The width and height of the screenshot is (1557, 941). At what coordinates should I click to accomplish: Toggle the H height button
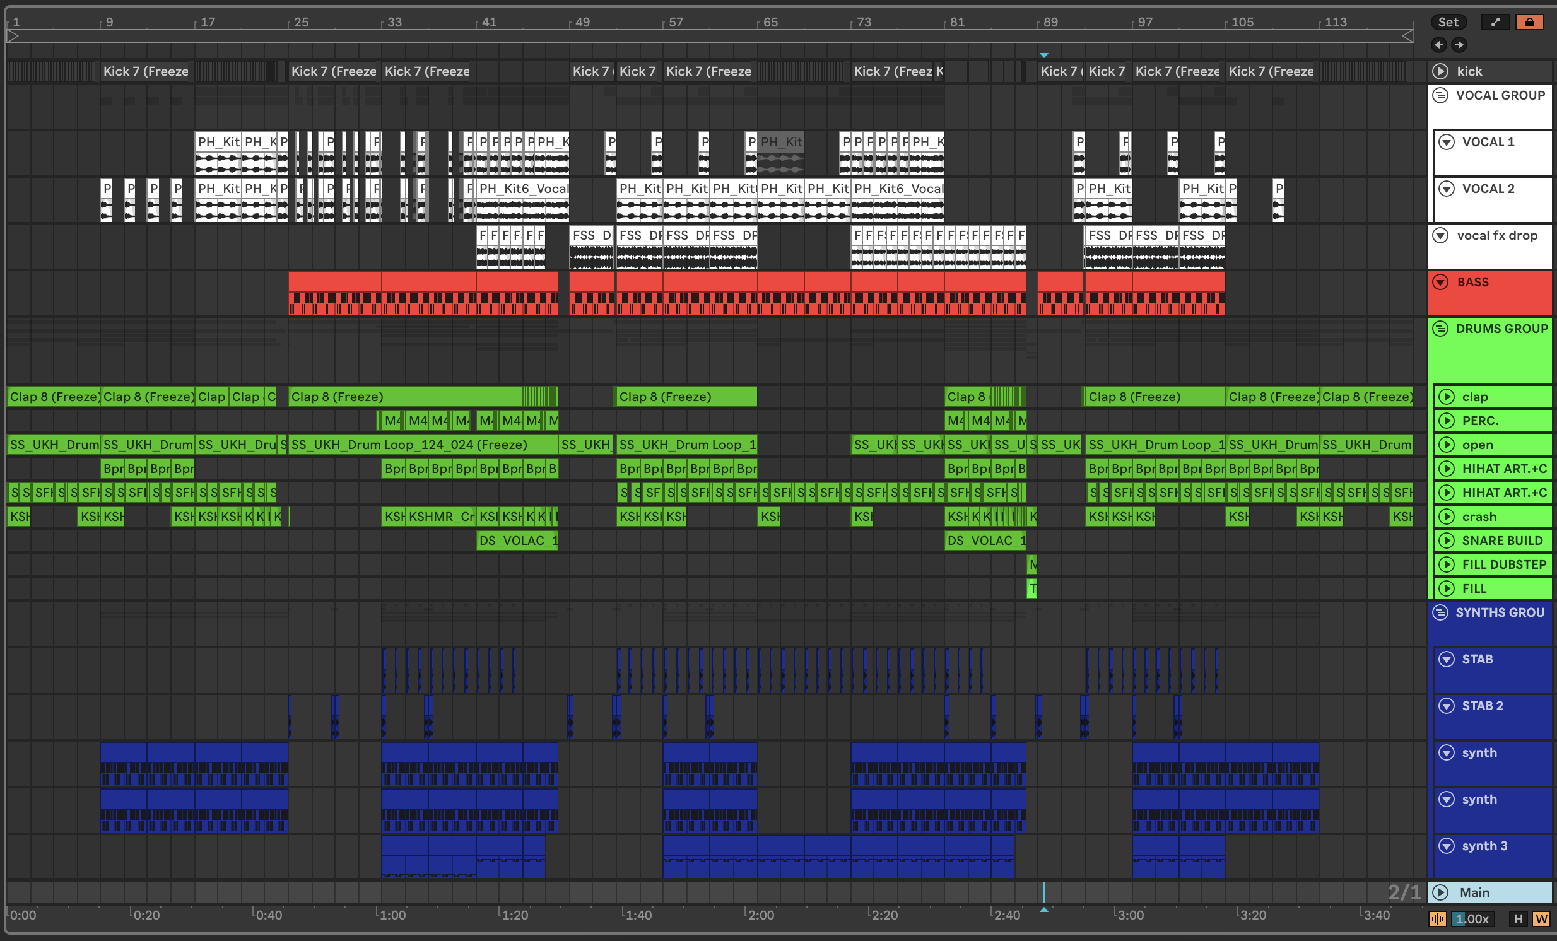coord(1518,919)
